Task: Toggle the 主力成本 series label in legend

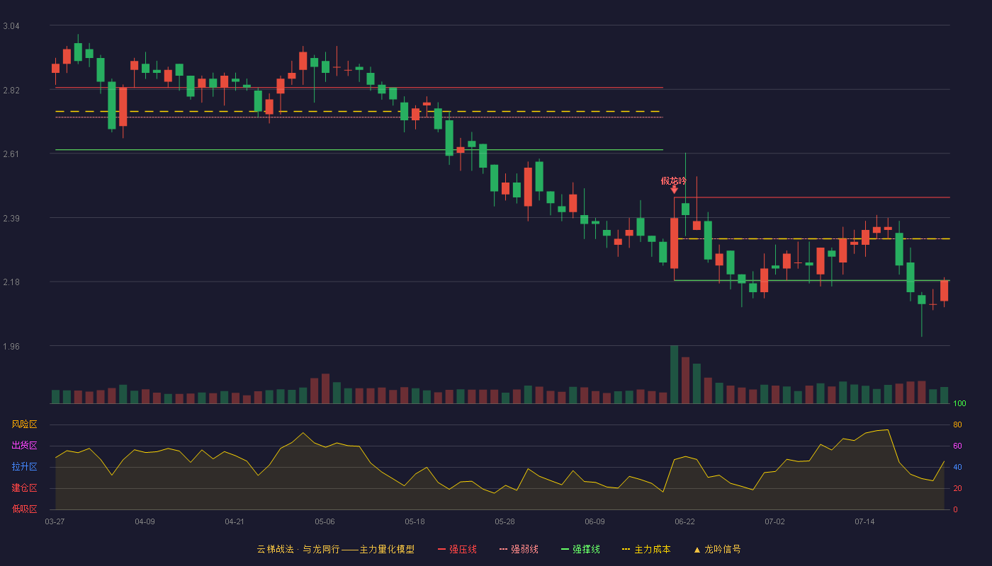Action: point(652,549)
